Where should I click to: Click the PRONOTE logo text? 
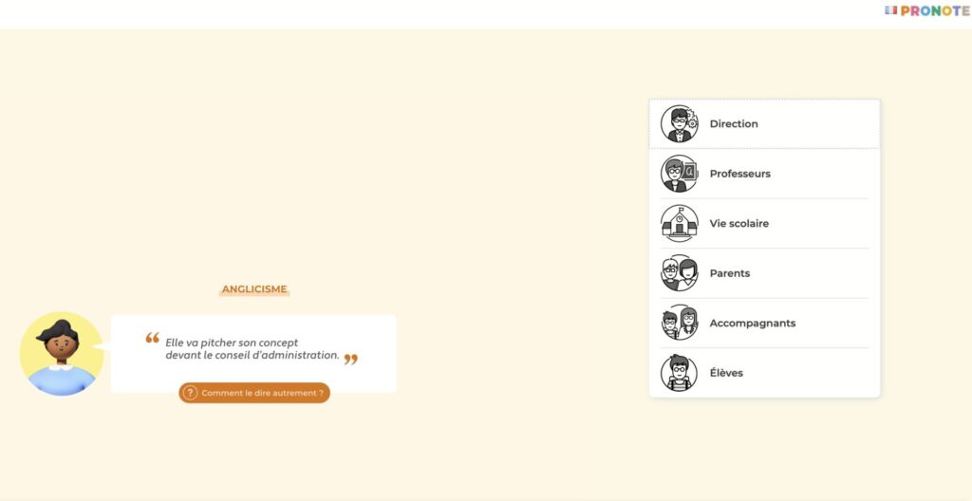coord(935,10)
